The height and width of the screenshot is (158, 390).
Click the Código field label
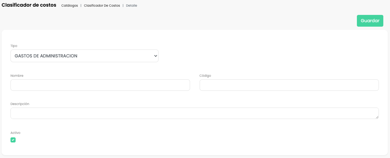click(205, 76)
